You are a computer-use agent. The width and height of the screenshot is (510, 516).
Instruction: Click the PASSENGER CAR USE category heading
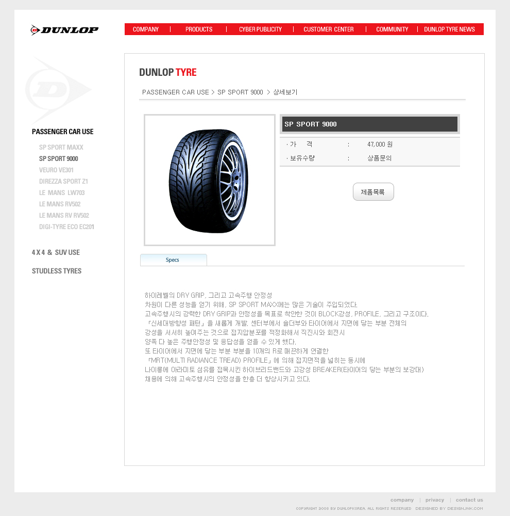click(x=63, y=132)
